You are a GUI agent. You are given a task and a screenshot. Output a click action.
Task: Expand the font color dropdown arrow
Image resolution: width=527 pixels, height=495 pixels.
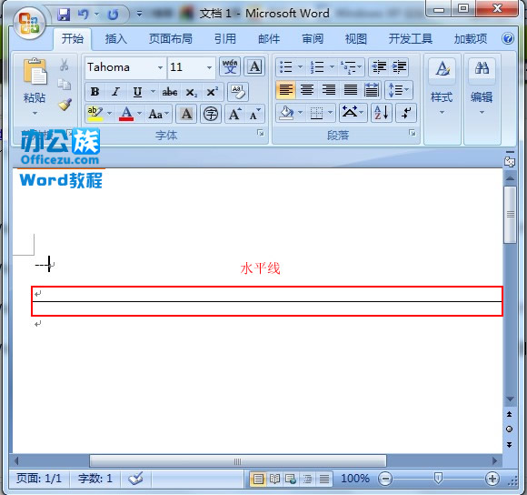tap(140, 114)
